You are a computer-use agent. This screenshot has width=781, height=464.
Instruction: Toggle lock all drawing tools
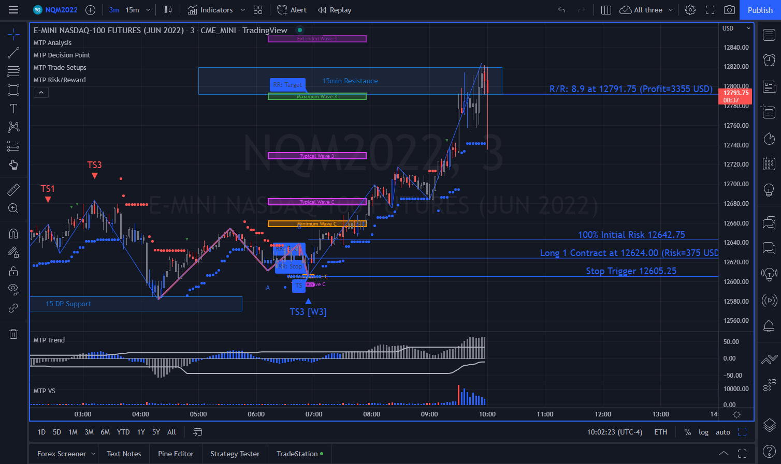pos(13,271)
